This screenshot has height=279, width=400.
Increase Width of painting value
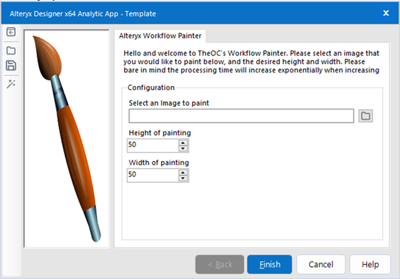[x=183, y=172]
